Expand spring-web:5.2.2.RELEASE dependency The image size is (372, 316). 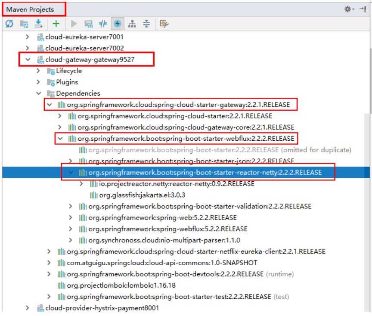coord(71,217)
